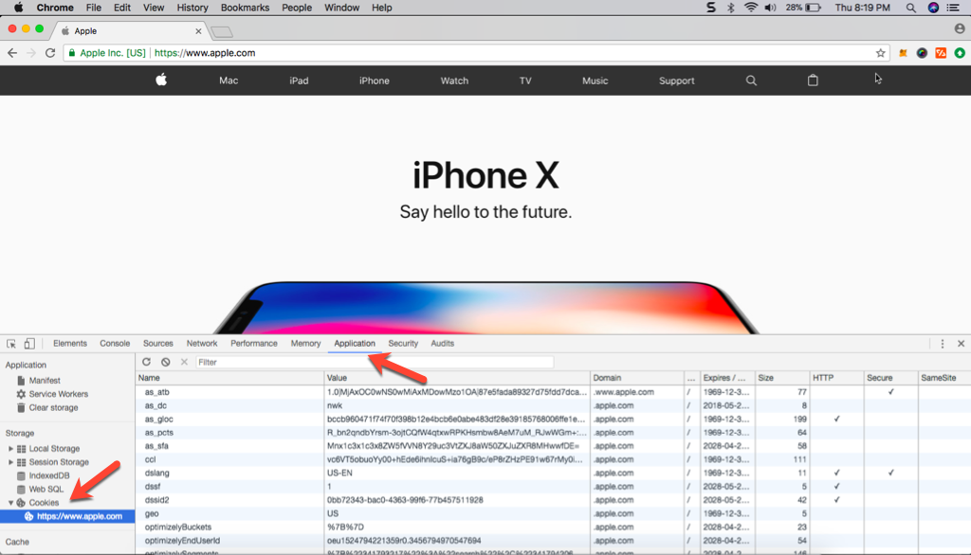The width and height of the screenshot is (971, 555).
Task: Sort by the Size column header
Action: [x=782, y=378]
